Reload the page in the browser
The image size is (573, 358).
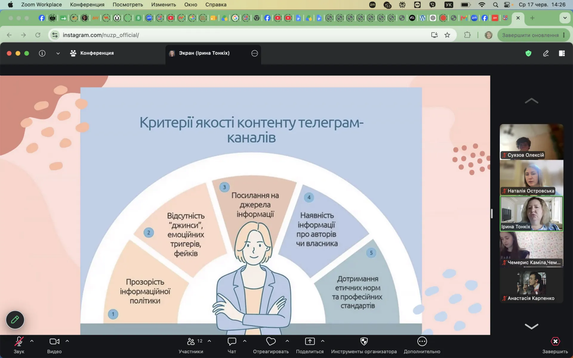38,35
